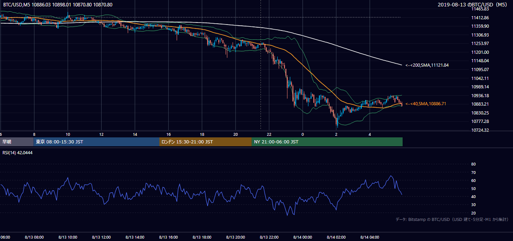Select the NY 21:00-06:00 JST session bar
The image size is (513, 241).
click(327, 142)
